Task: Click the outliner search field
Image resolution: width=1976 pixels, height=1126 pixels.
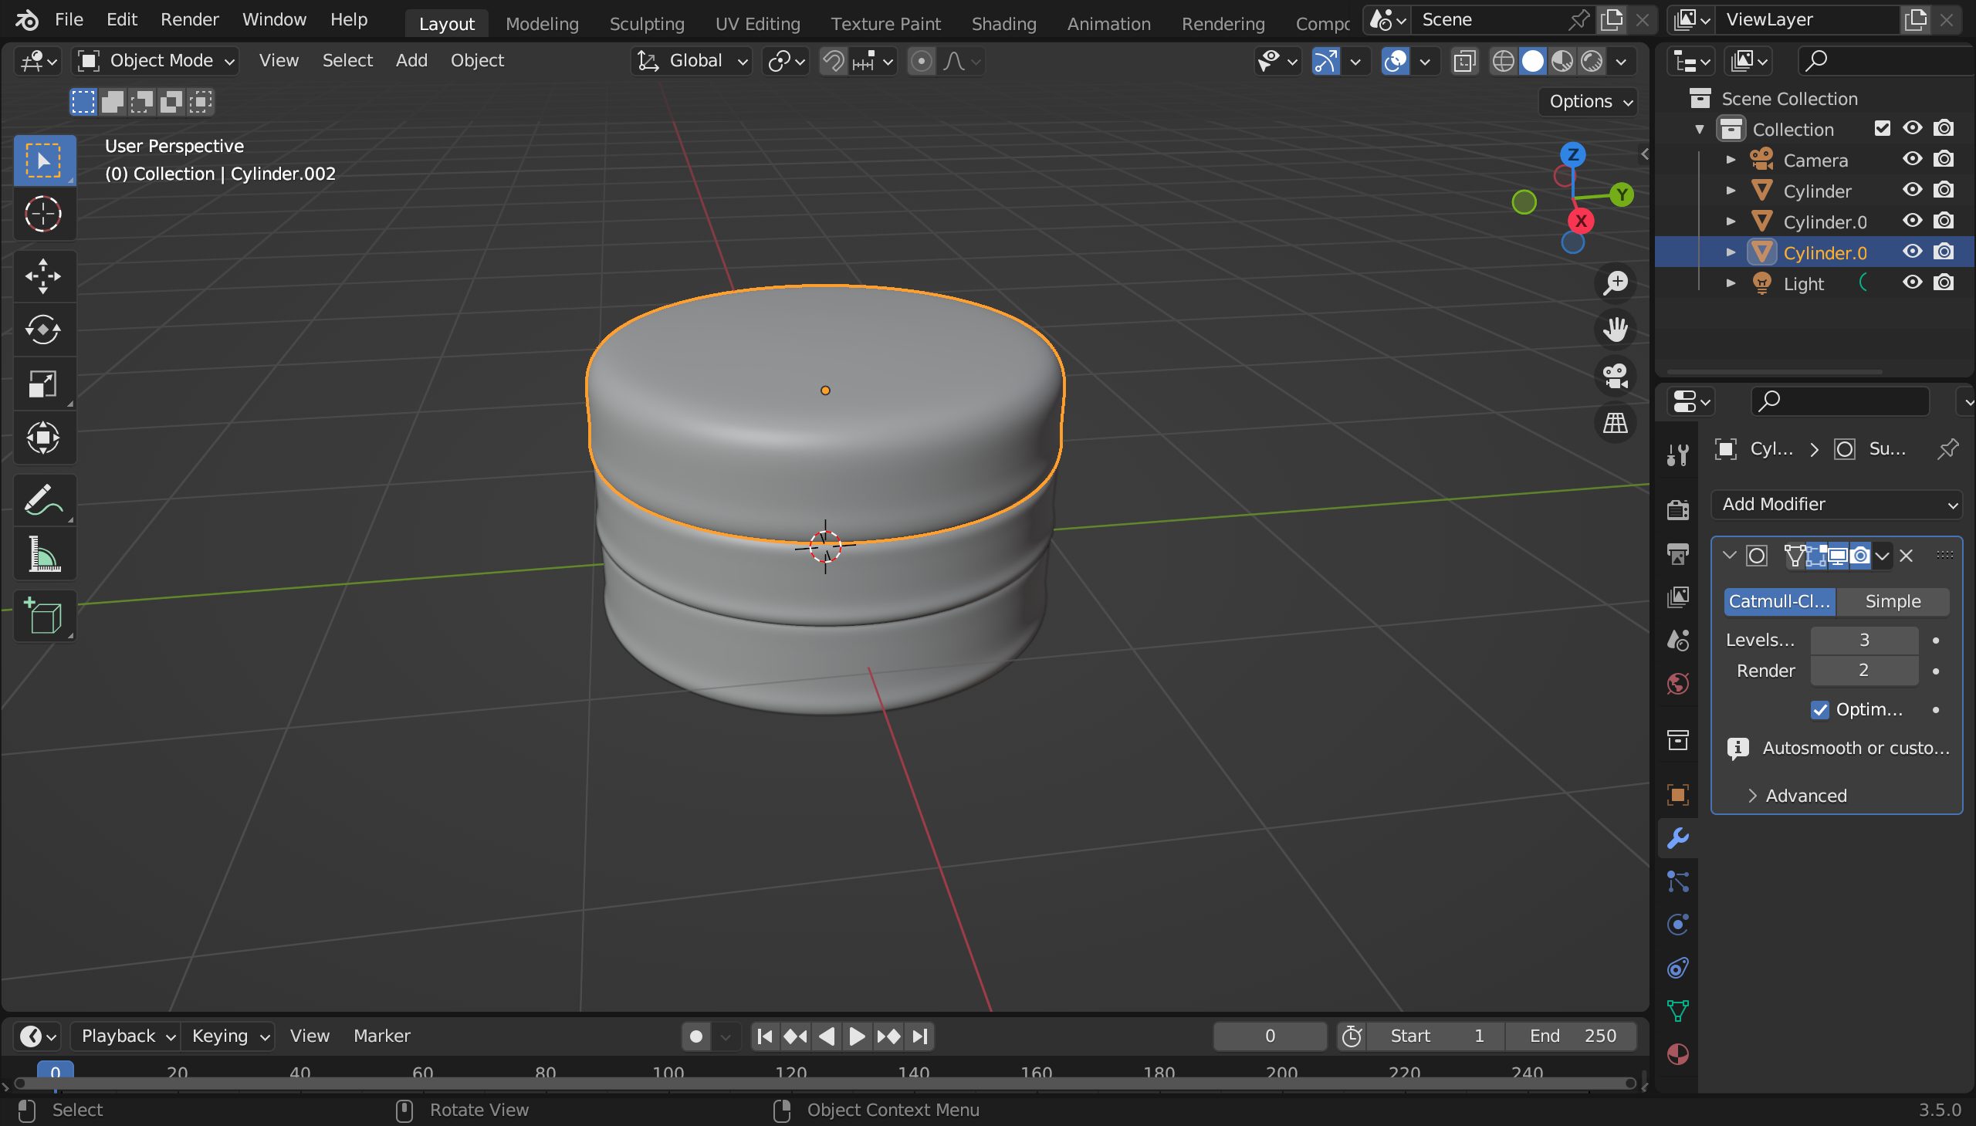Action: [1887, 60]
